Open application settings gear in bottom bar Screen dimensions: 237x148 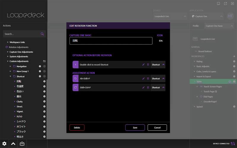coord(4,144)
